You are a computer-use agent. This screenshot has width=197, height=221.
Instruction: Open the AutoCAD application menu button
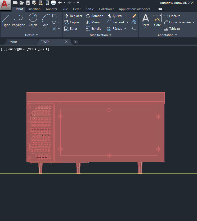coord(5,5)
